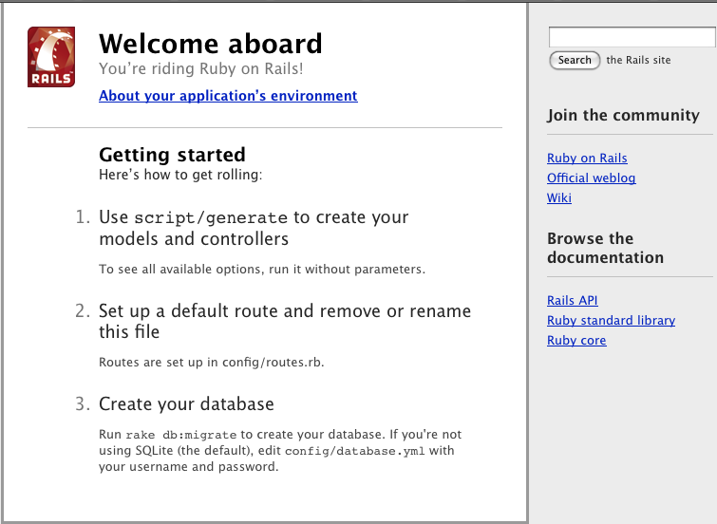
Task: Focus the search text field
Action: tap(631, 37)
